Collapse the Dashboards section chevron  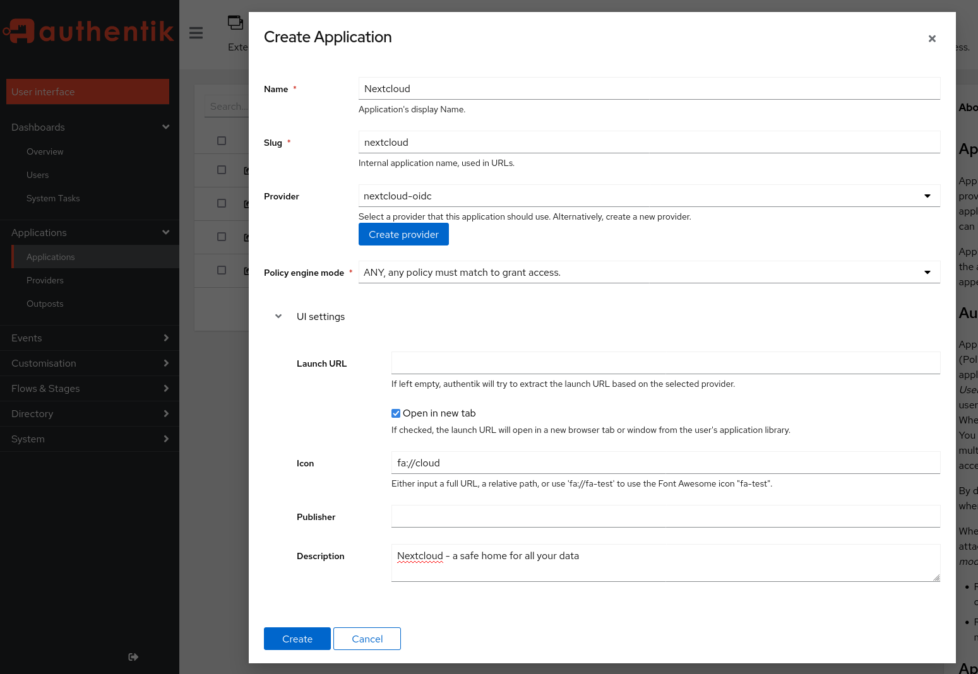point(166,127)
